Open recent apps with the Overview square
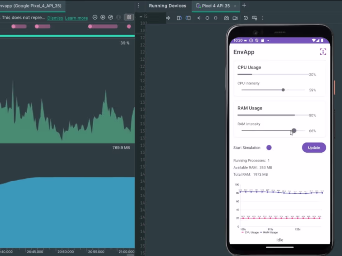 (215, 18)
